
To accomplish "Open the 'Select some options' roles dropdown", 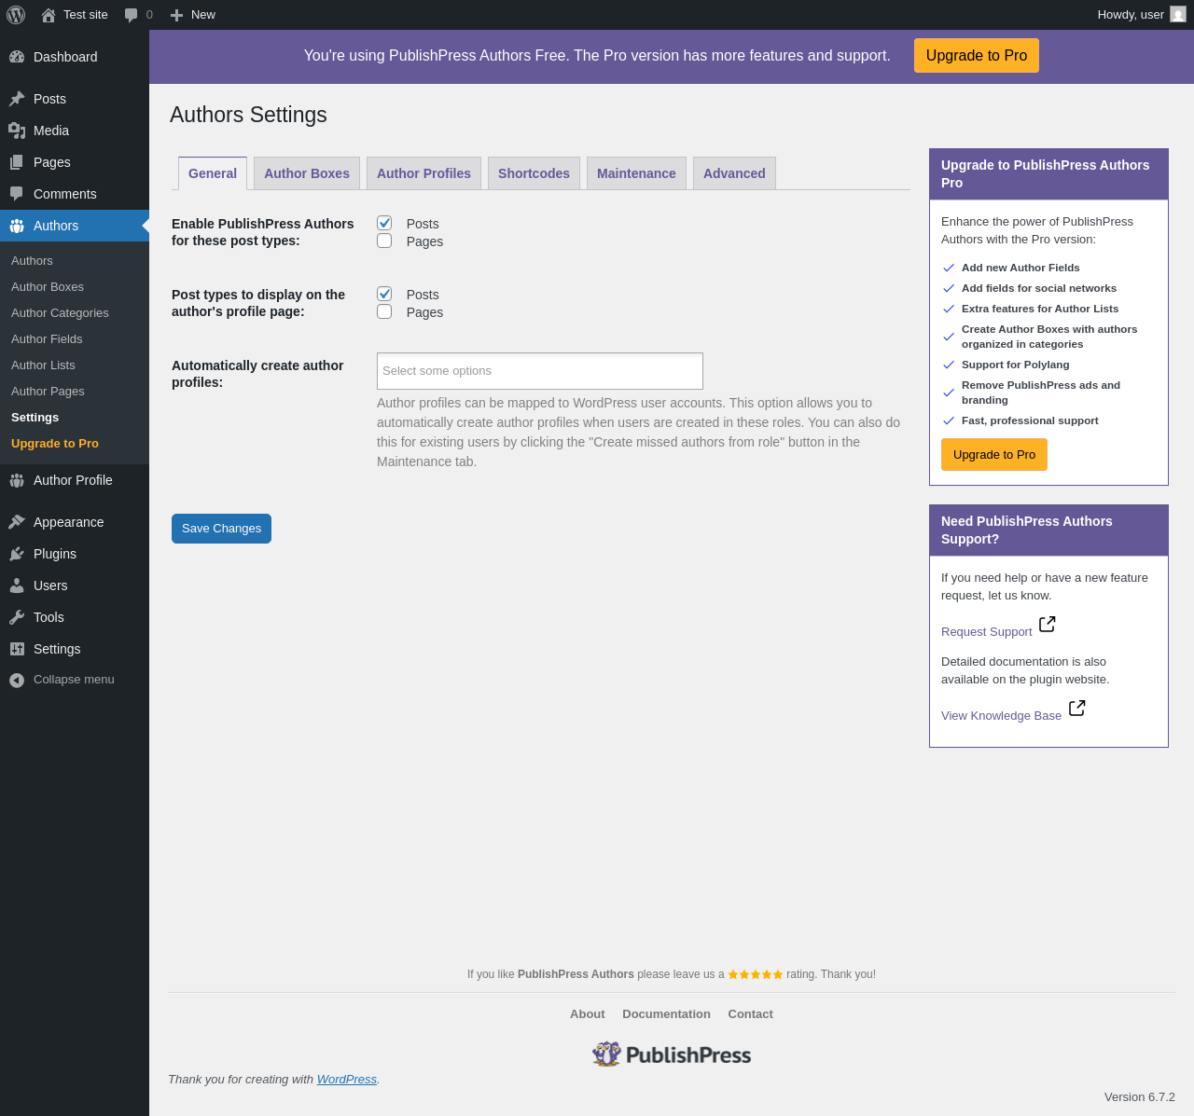I will pyautogui.click(x=540, y=371).
